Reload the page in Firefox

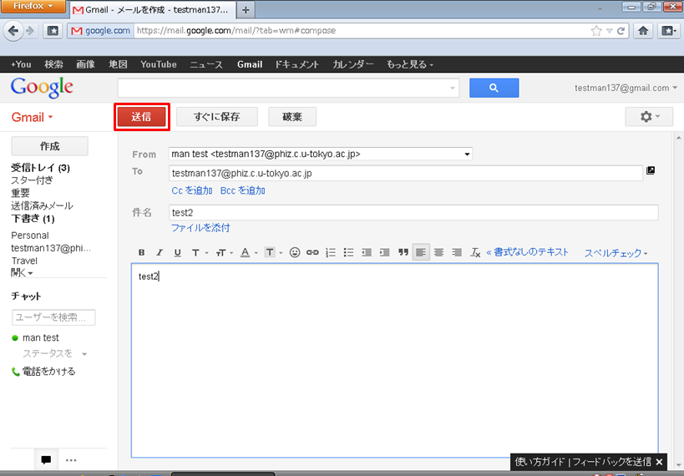pyautogui.click(x=621, y=31)
